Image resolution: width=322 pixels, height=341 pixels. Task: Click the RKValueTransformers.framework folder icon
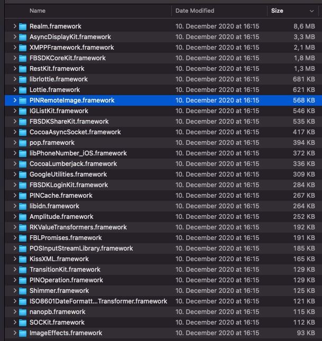(23, 228)
